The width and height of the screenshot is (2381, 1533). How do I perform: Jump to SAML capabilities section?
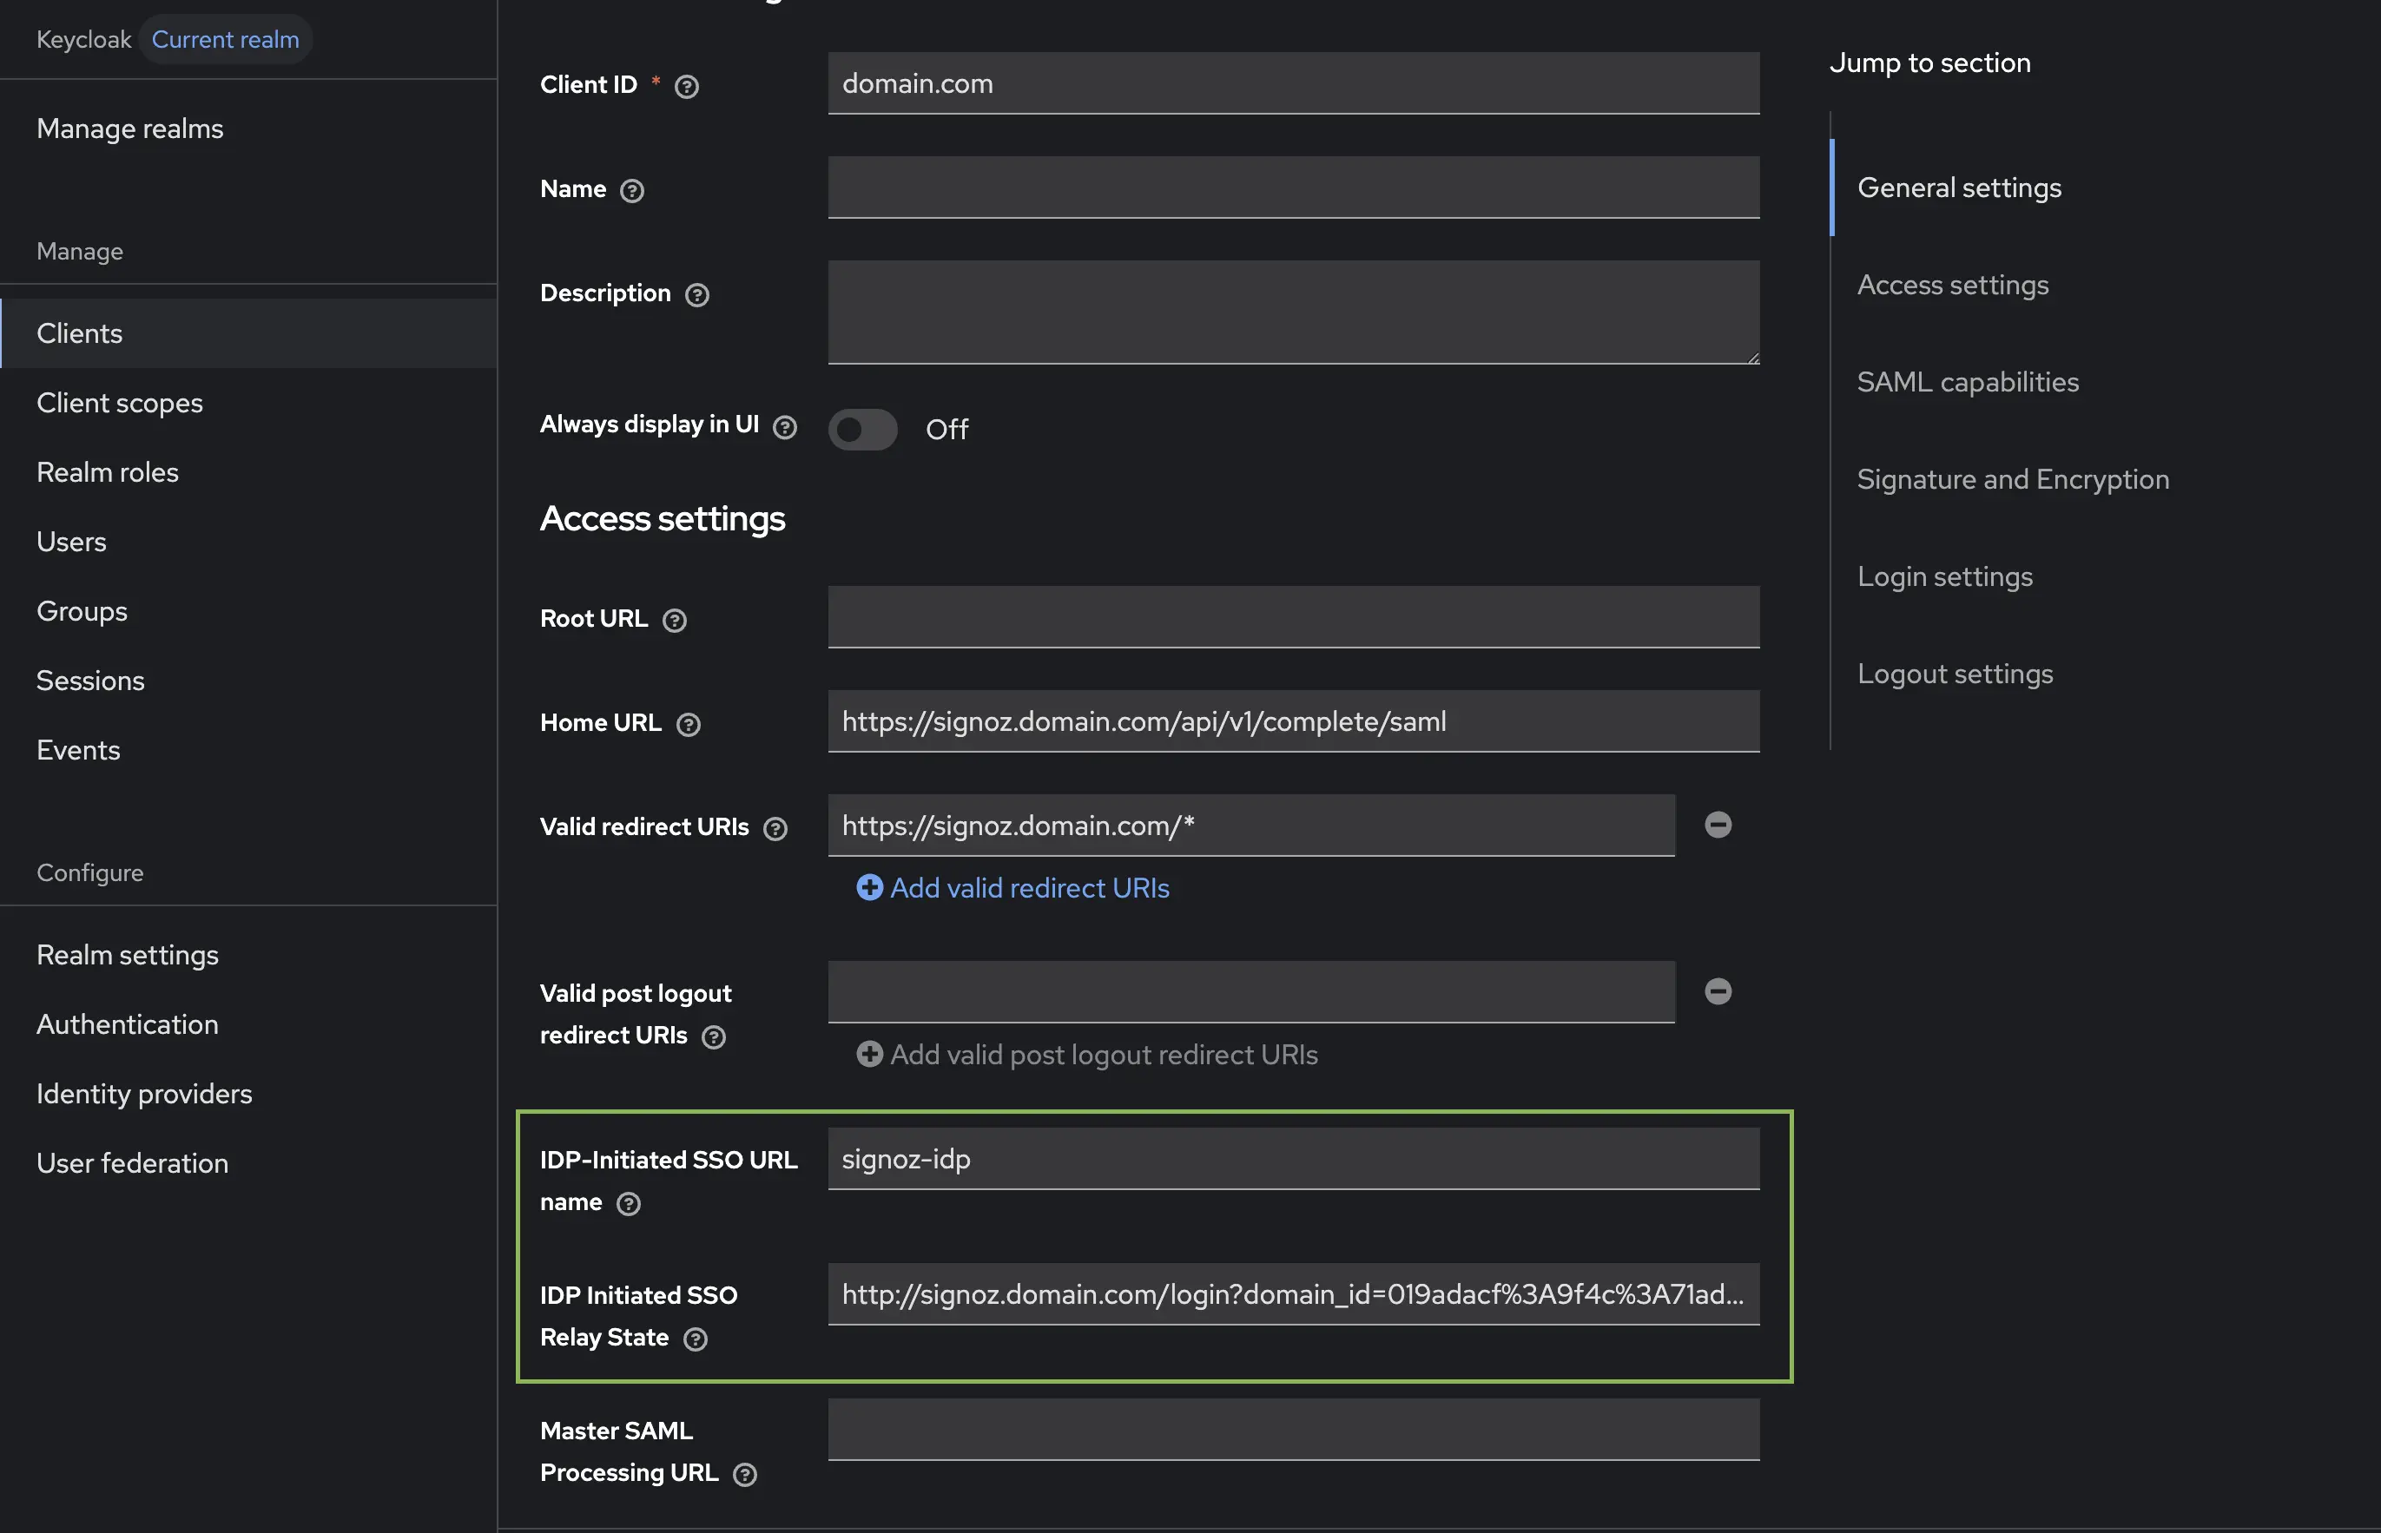(x=1968, y=382)
